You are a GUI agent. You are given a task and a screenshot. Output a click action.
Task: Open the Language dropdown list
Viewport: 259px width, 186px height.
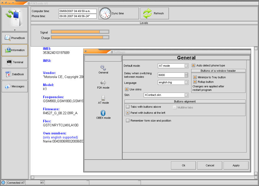click(186, 82)
